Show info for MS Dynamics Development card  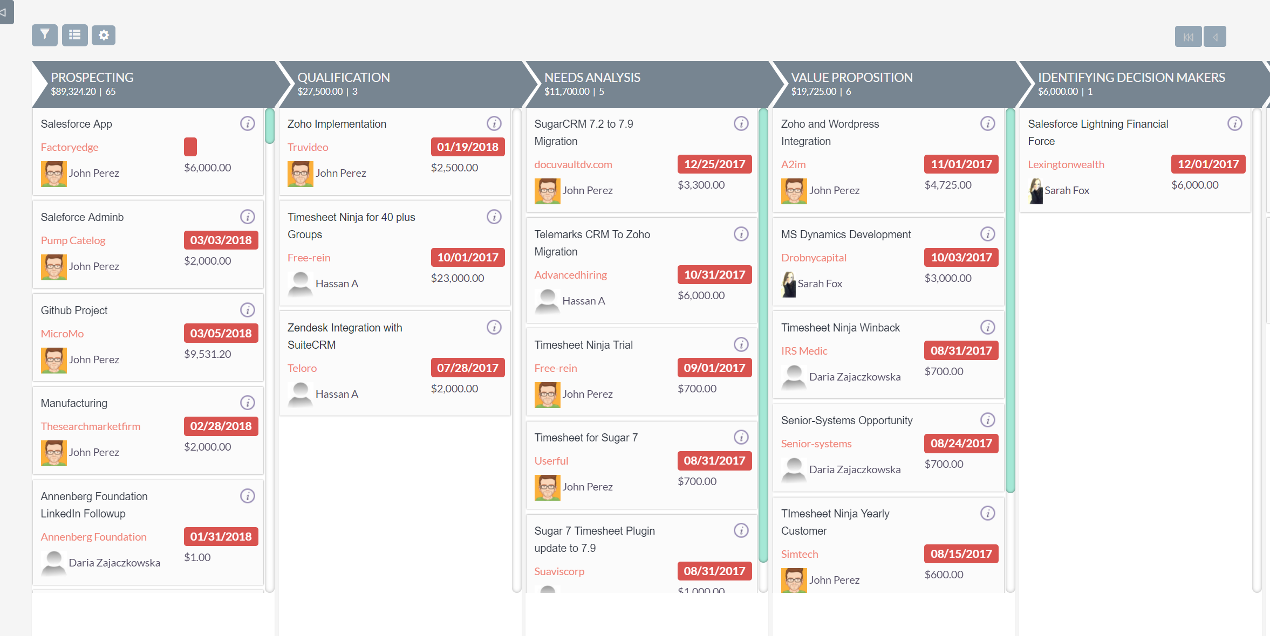click(988, 234)
